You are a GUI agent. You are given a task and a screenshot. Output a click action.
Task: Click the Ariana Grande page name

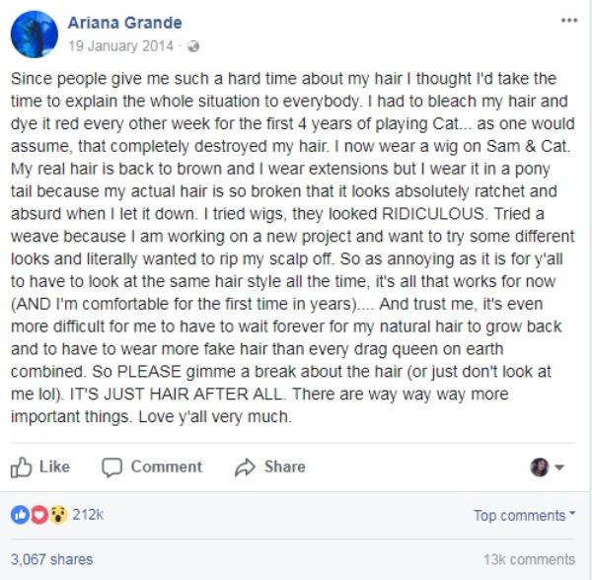125,24
